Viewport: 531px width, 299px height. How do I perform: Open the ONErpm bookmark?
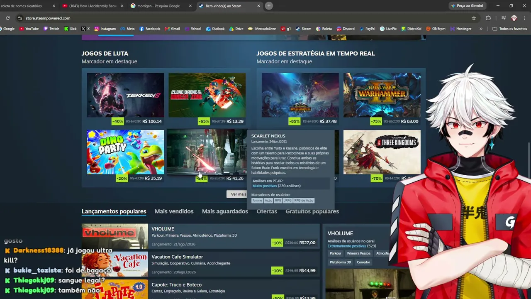(x=436, y=29)
